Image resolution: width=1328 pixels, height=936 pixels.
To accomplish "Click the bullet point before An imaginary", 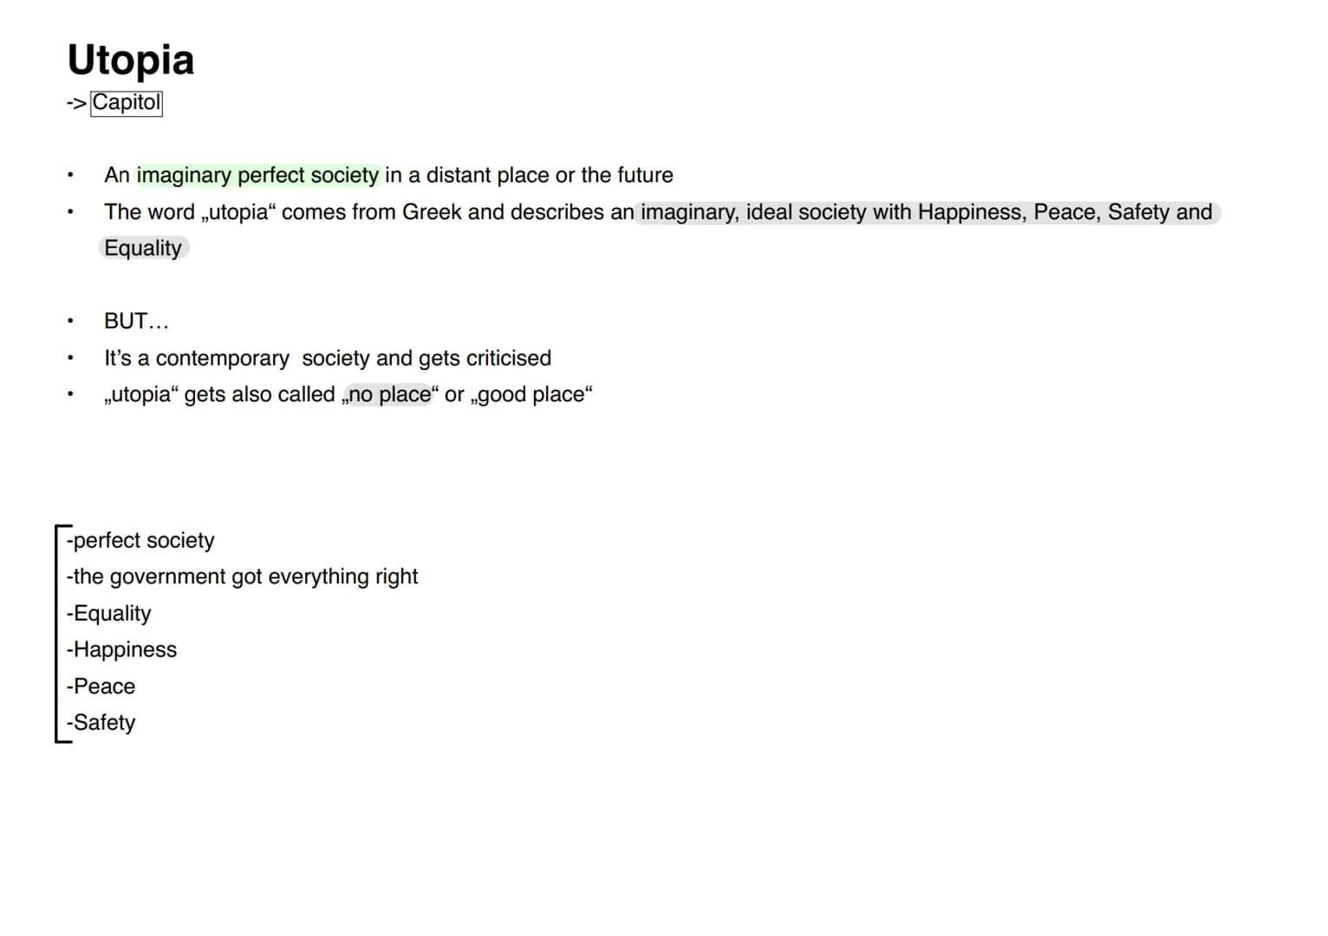I will (x=69, y=175).
